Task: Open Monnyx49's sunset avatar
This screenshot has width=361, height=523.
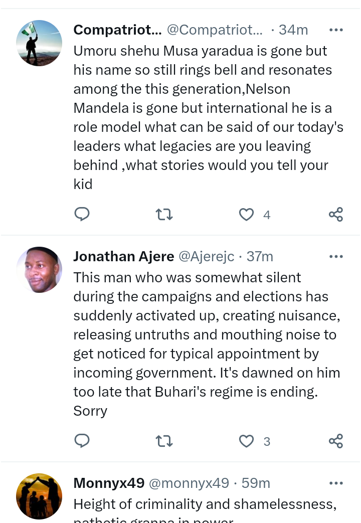Action: pyautogui.click(x=39, y=496)
